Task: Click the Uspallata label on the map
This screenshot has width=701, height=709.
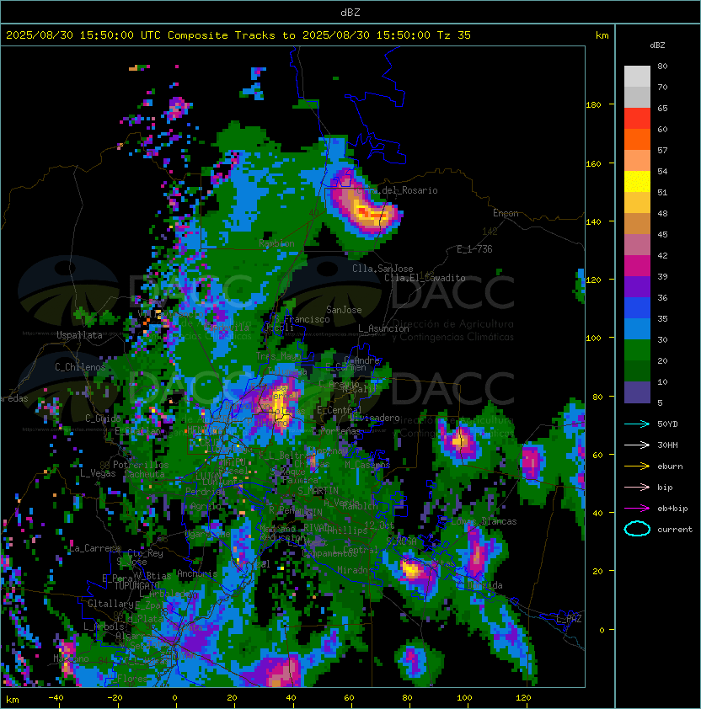Action: (79, 335)
